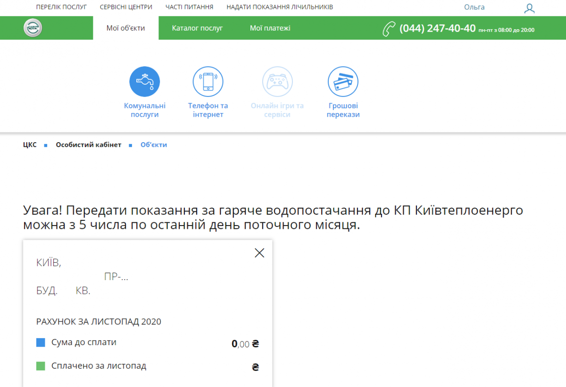Open Надати показання лічильників
Image resolution: width=566 pixels, height=387 pixels.
(280, 7)
